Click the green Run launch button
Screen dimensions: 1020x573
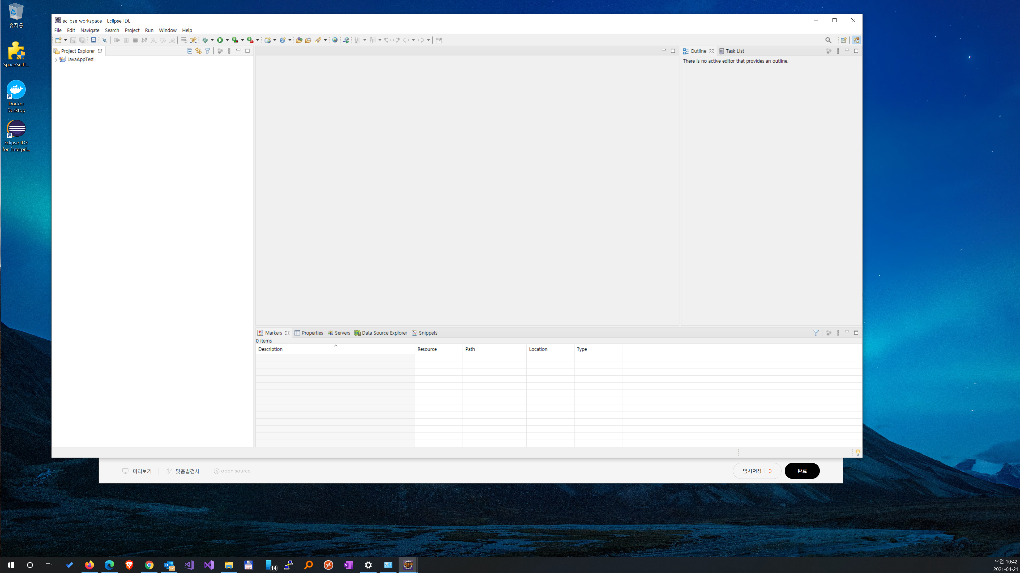220,40
